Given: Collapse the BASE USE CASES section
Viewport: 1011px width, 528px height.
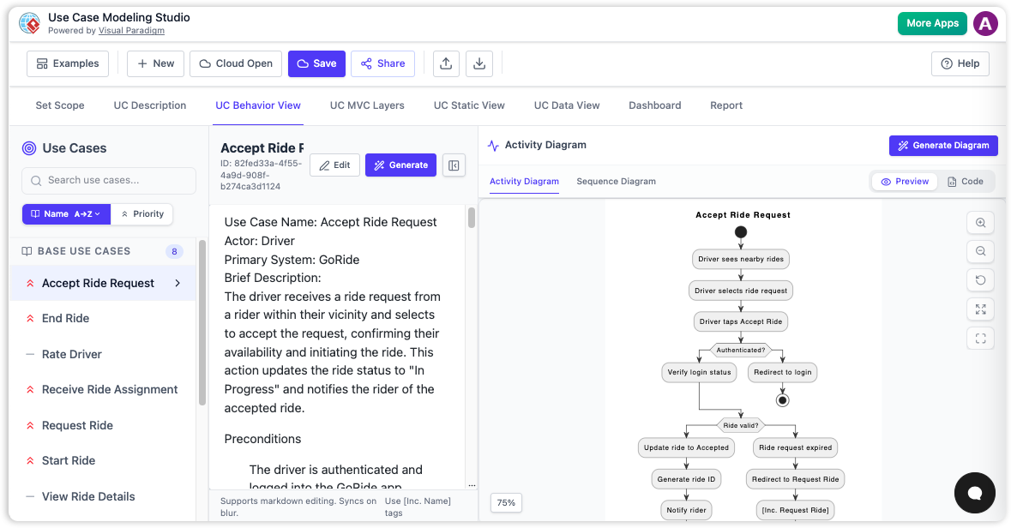Looking at the screenshot, I should click(86, 250).
